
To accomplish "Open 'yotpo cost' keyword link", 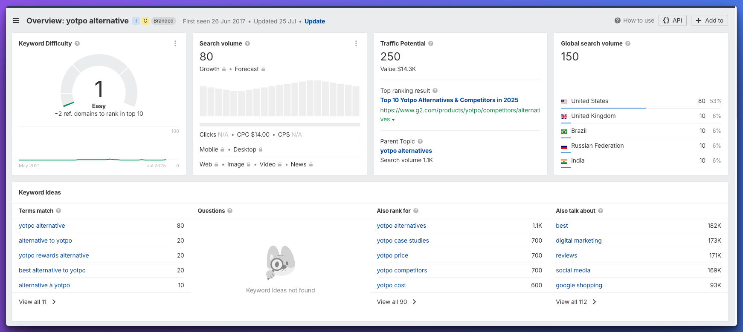I will point(391,285).
